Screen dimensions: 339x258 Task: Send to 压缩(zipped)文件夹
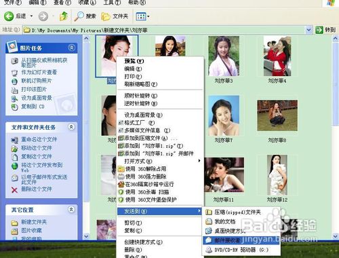241,212
